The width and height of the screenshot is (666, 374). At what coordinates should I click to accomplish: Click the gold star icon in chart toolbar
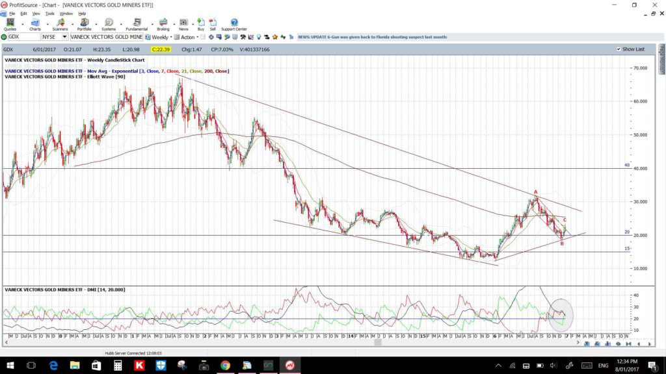point(275,37)
